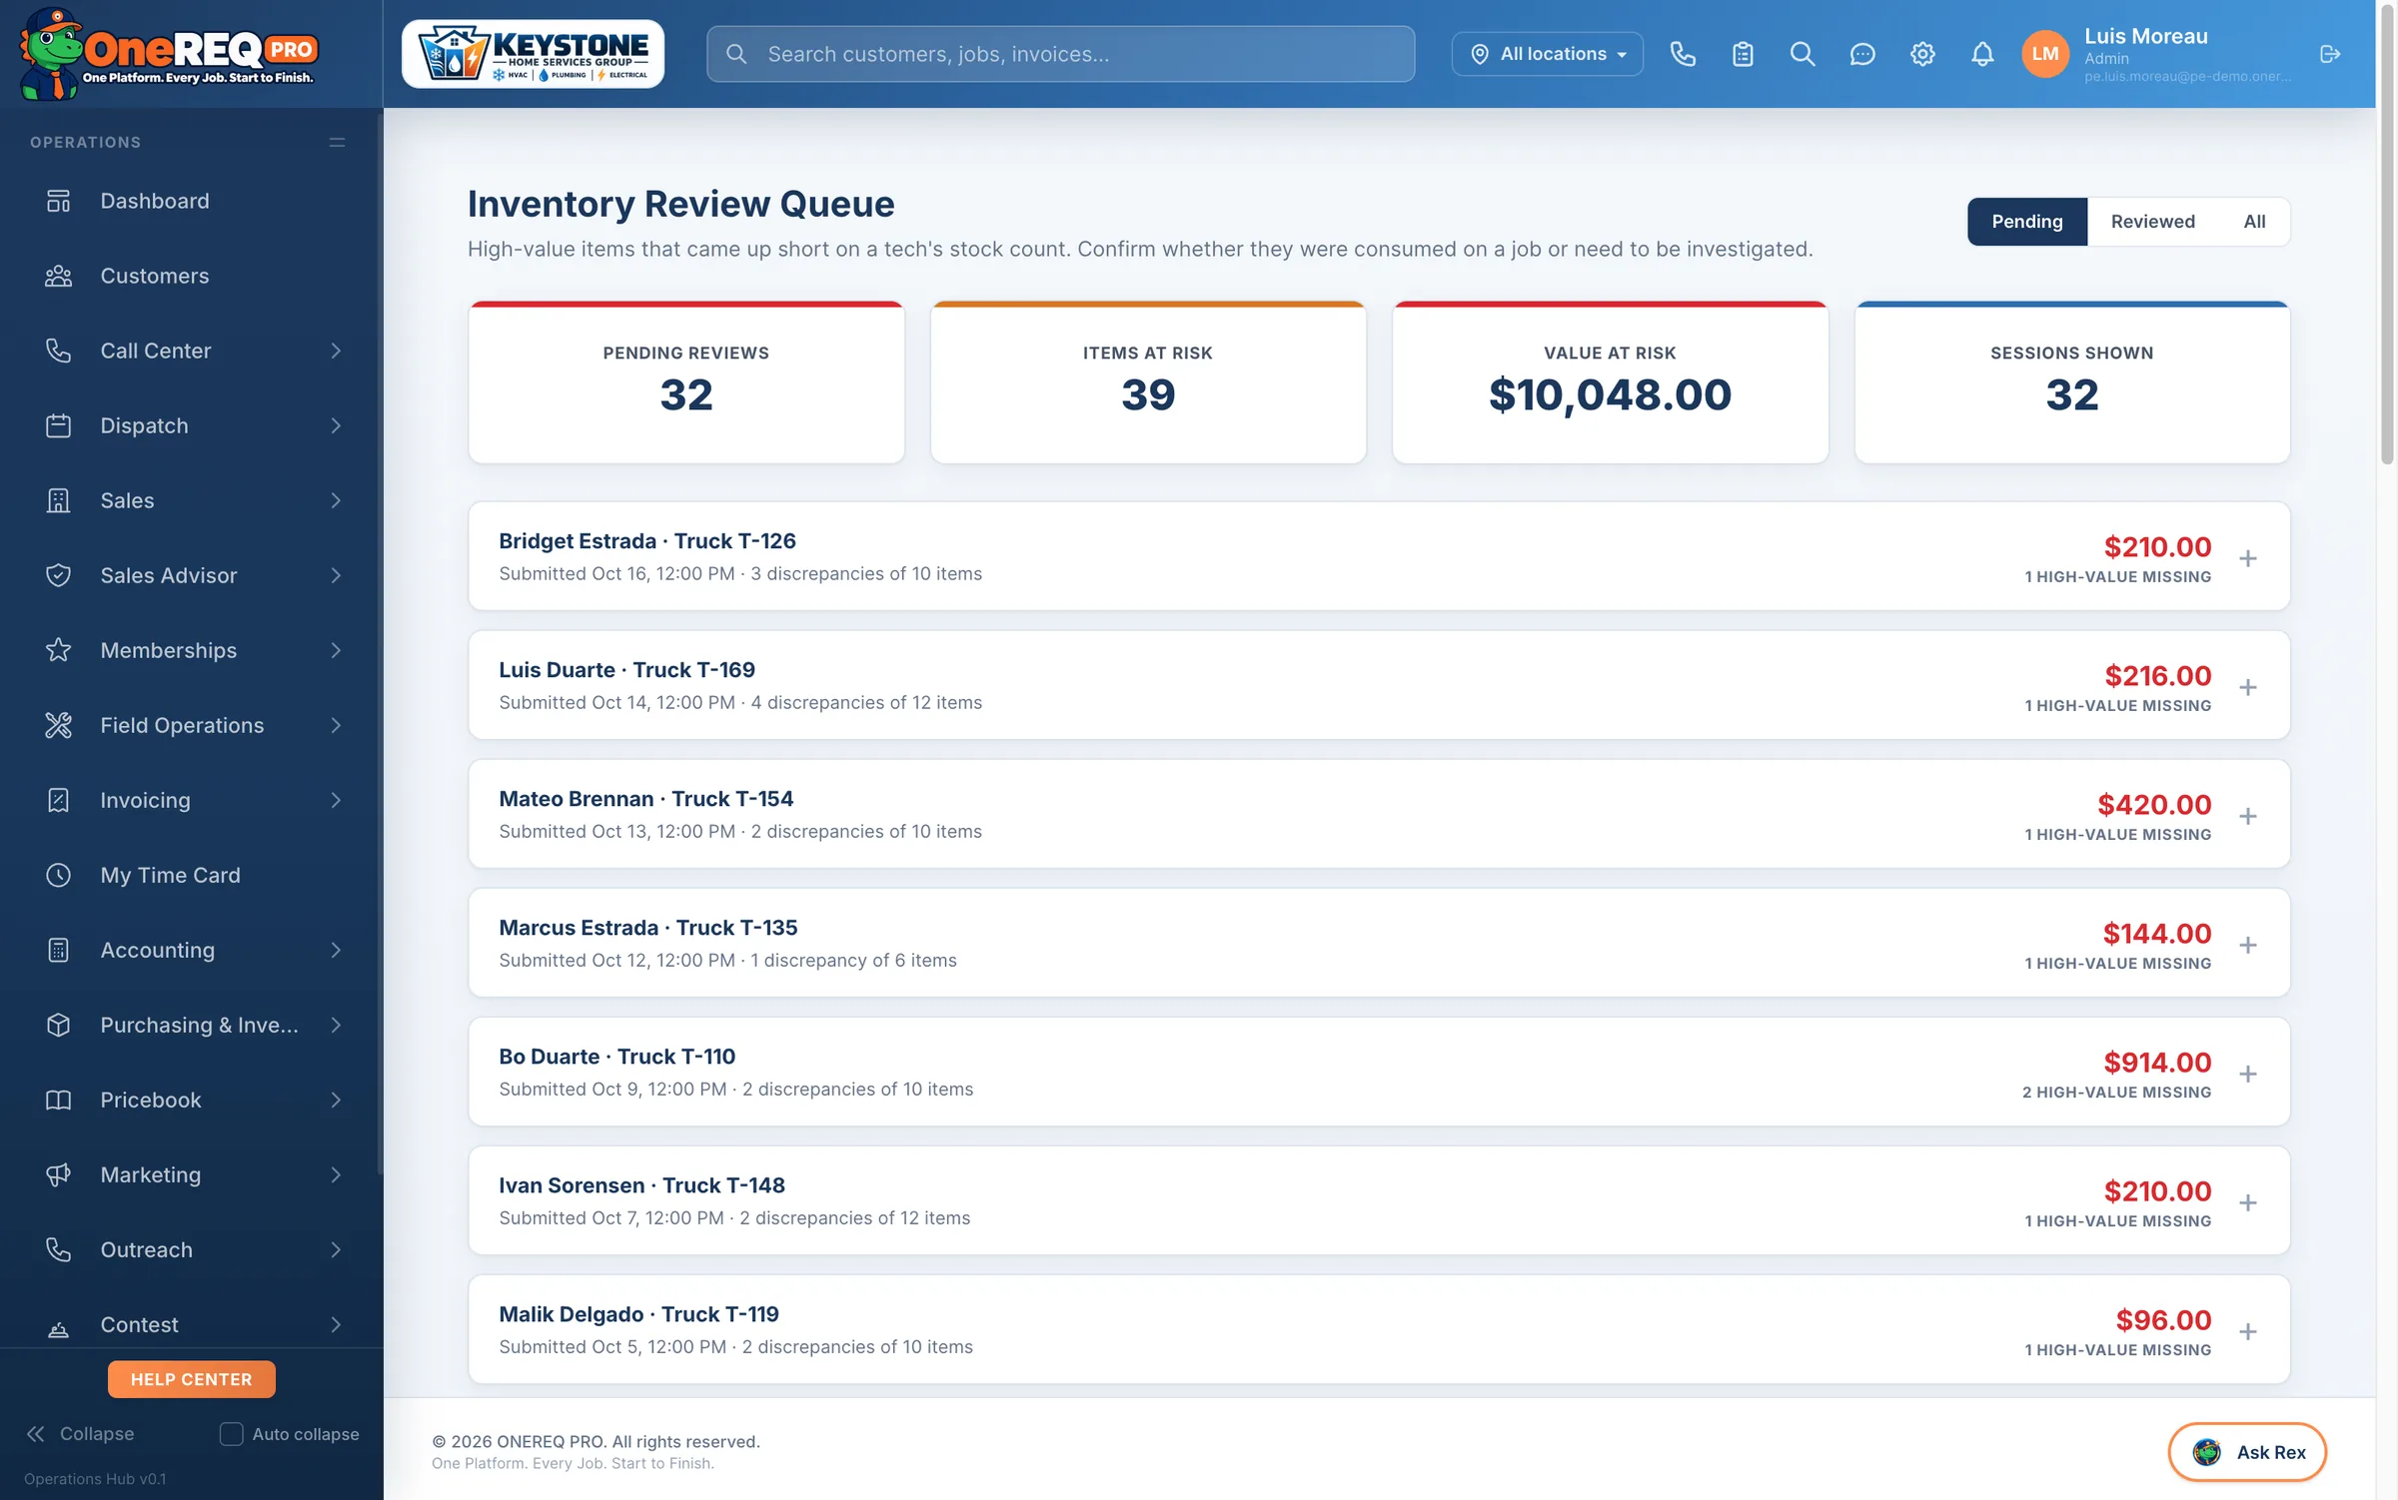Expand the Pricebook submenu chevron
Screen dimensions: 2398x1500
(336, 1100)
